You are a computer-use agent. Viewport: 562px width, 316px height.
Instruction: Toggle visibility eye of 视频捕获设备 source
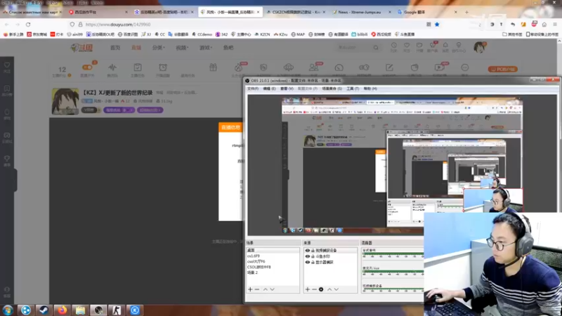[308, 251]
